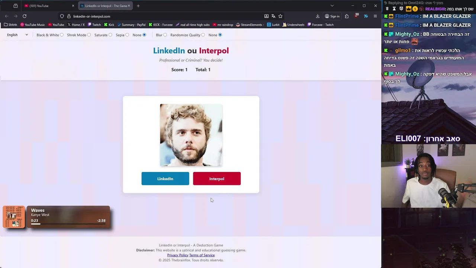The height and width of the screenshot is (268, 476).
Task: Click the Total: 1 text
Action: 203,70
